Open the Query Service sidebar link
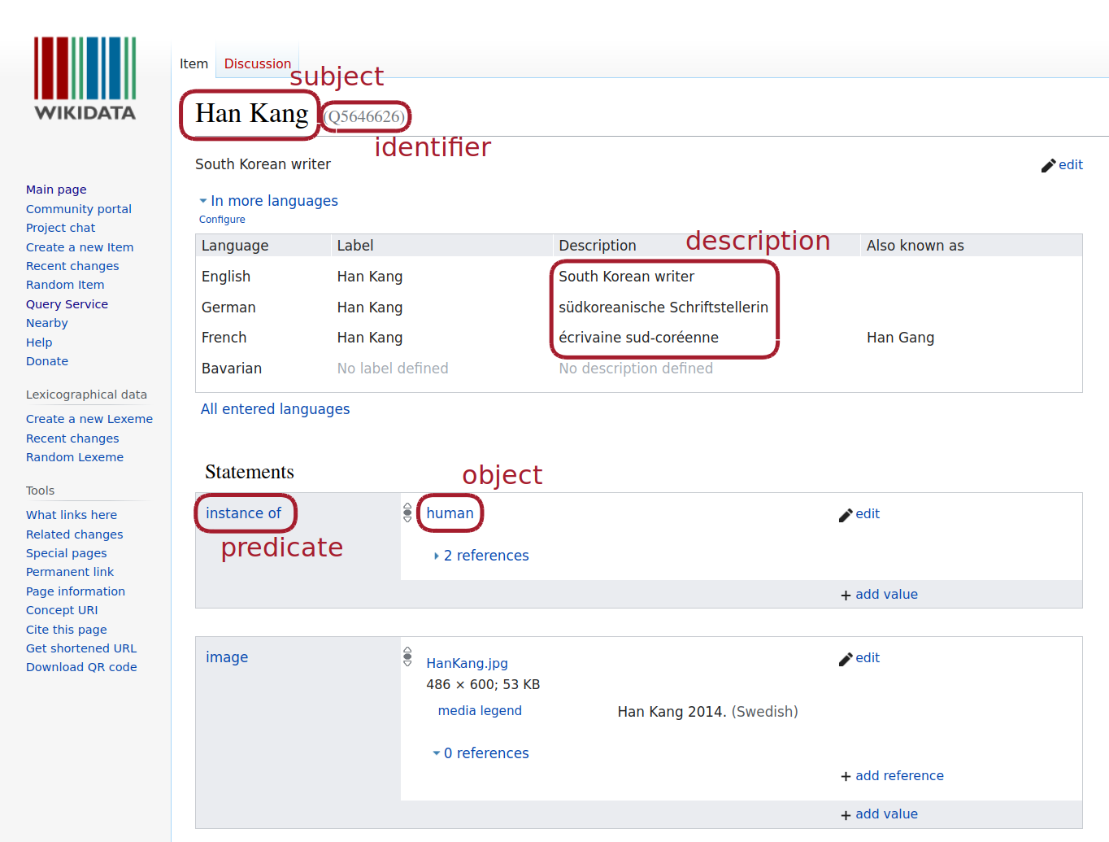1109x842 pixels. (x=67, y=304)
